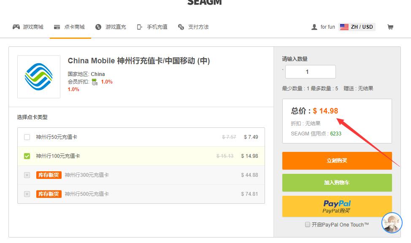Image resolution: width=411 pixels, height=243 pixels.
Task: Click the $ 7.49 price
Action: click(x=251, y=137)
